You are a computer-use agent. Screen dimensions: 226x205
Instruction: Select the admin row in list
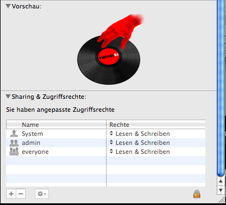[106, 143]
